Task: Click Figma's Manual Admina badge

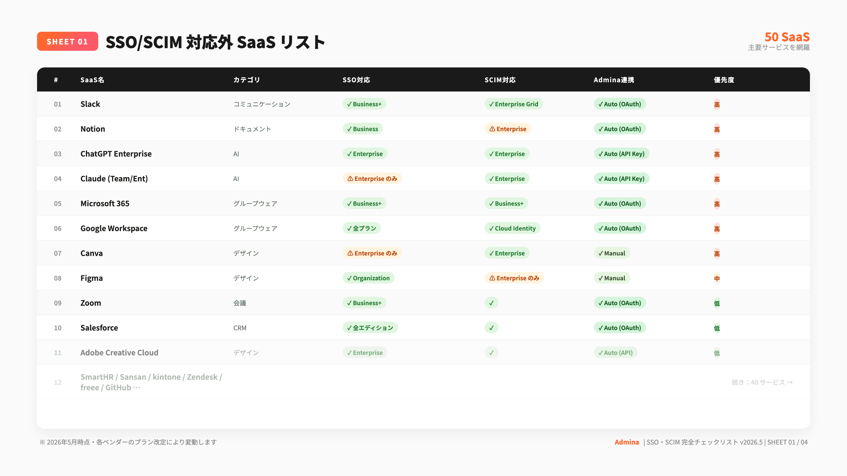Action: [x=612, y=278]
